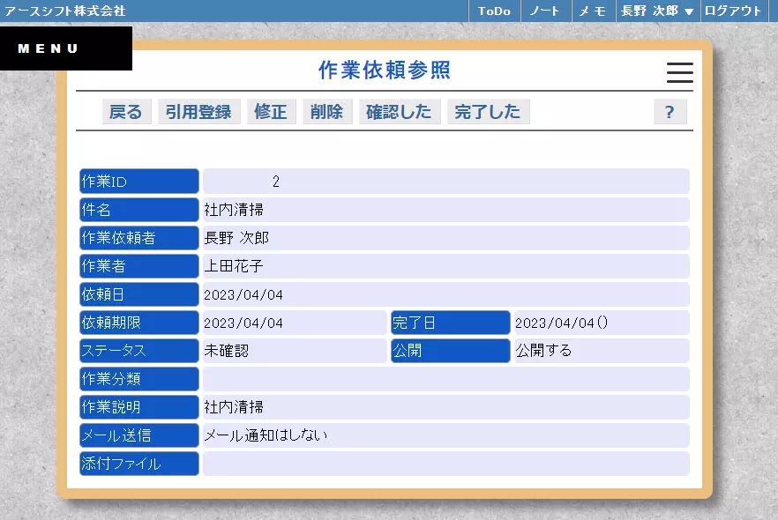The image size is (778, 520).
Task: Click the 作業ID field label
Action: click(138, 181)
